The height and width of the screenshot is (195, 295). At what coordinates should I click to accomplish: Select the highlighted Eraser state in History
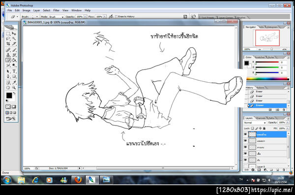267,105
